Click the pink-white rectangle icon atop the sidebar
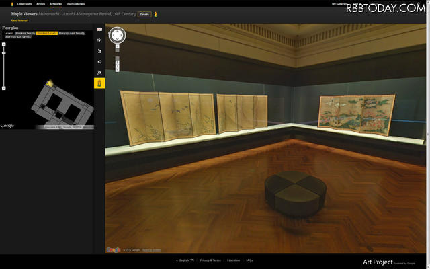Viewport: 430px width, 269px height. (x=99, y=30)
